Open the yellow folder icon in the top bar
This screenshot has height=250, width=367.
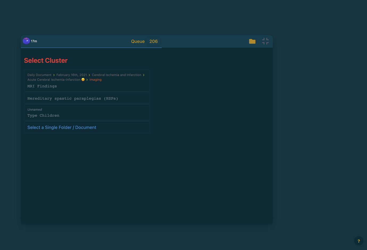pos(252,41)
